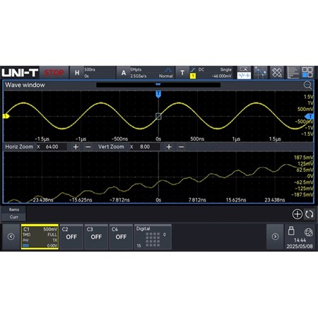
Task: Click the center square zoom region box
Action: pos(158,116)
